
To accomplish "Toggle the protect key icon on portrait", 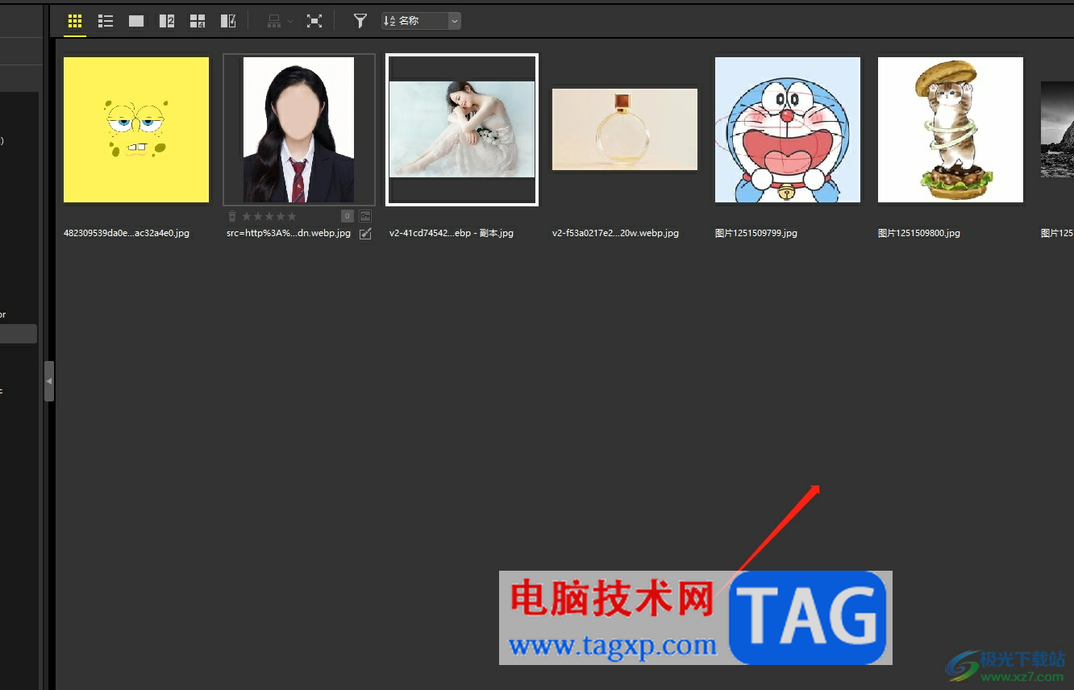I will click(365, 216).
